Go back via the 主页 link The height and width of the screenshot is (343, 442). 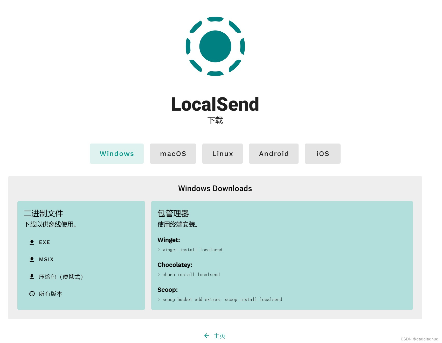(x=215, y=336)
